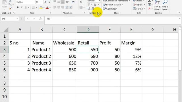Open Conditional Formatting menu
The width and height of the screenshot is (182, 102).
coord(116,1)
